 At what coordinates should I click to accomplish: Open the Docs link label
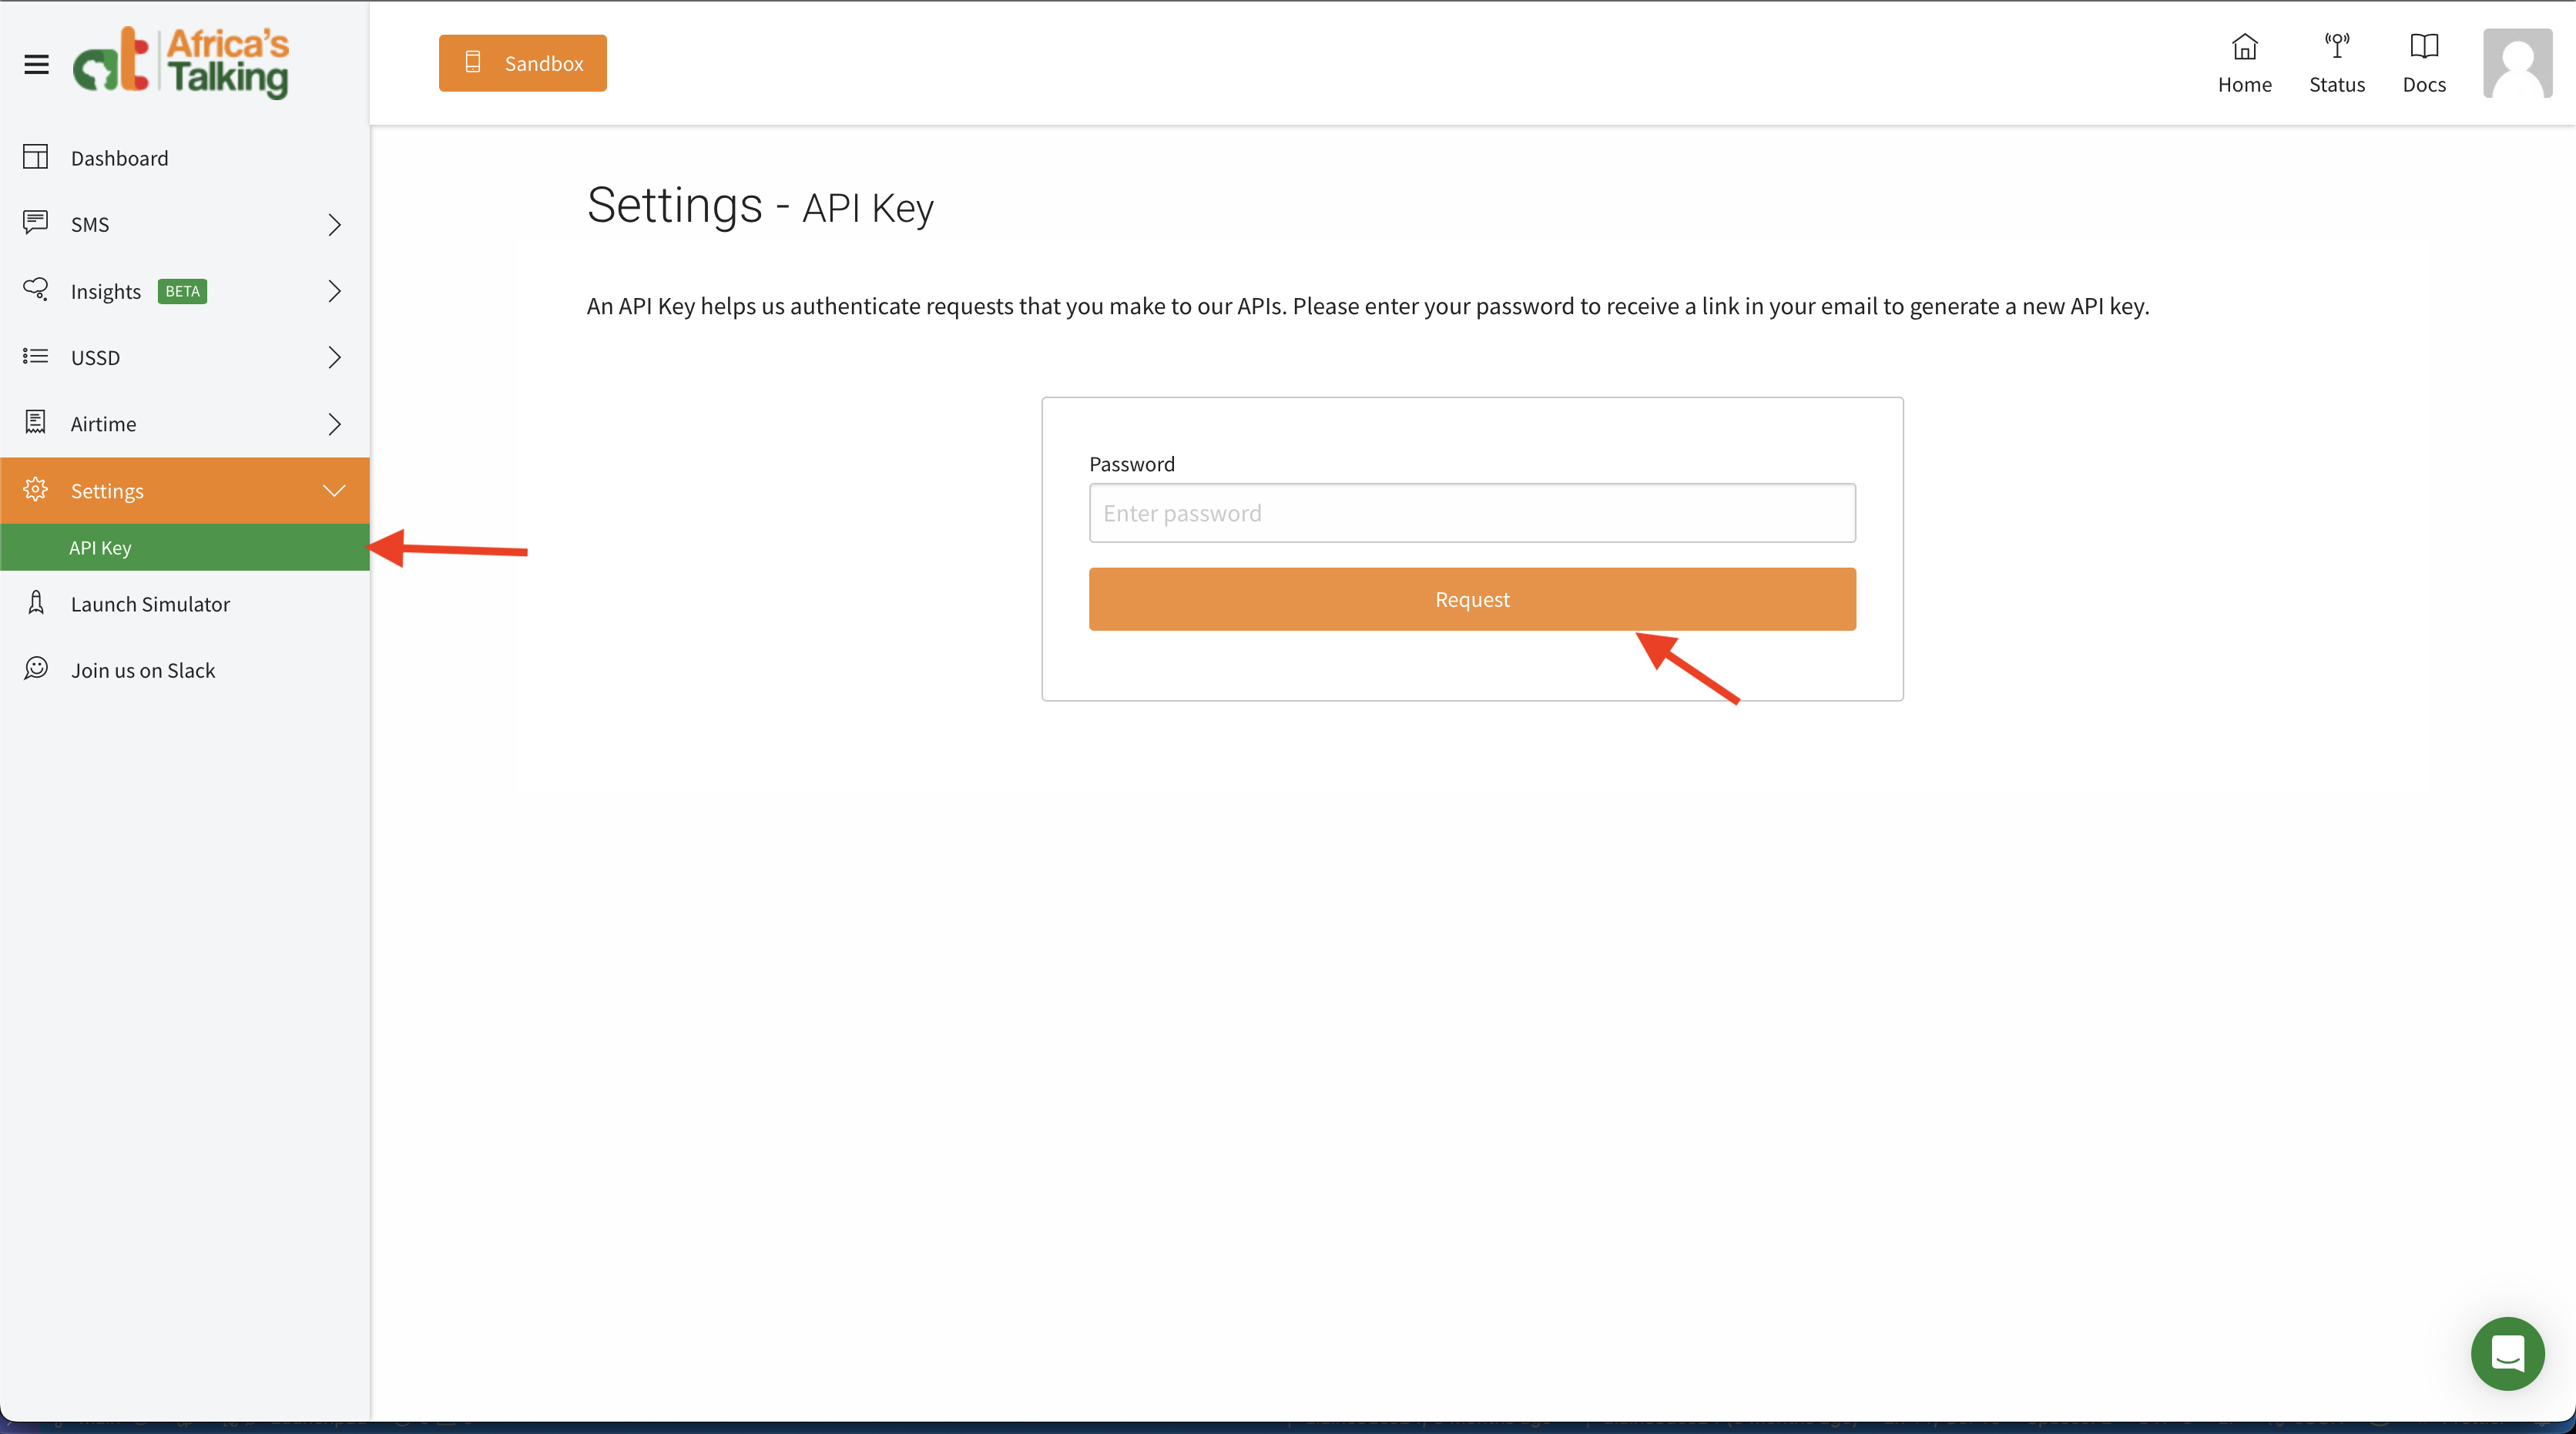click(2424, 85)
